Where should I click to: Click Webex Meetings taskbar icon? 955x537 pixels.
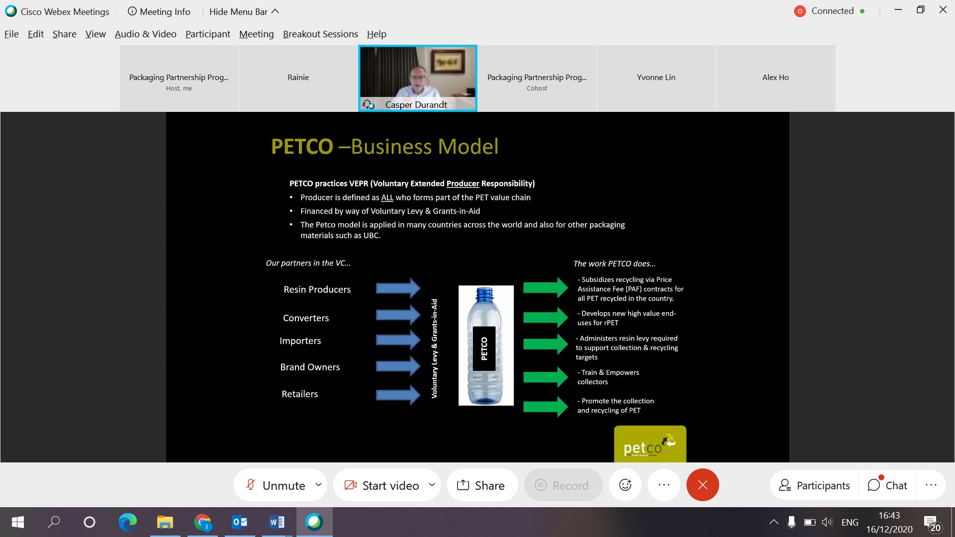coord(314,522)
